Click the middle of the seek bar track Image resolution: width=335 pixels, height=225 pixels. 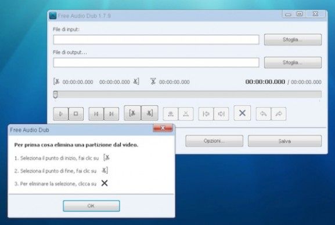[x=188, y=94]
